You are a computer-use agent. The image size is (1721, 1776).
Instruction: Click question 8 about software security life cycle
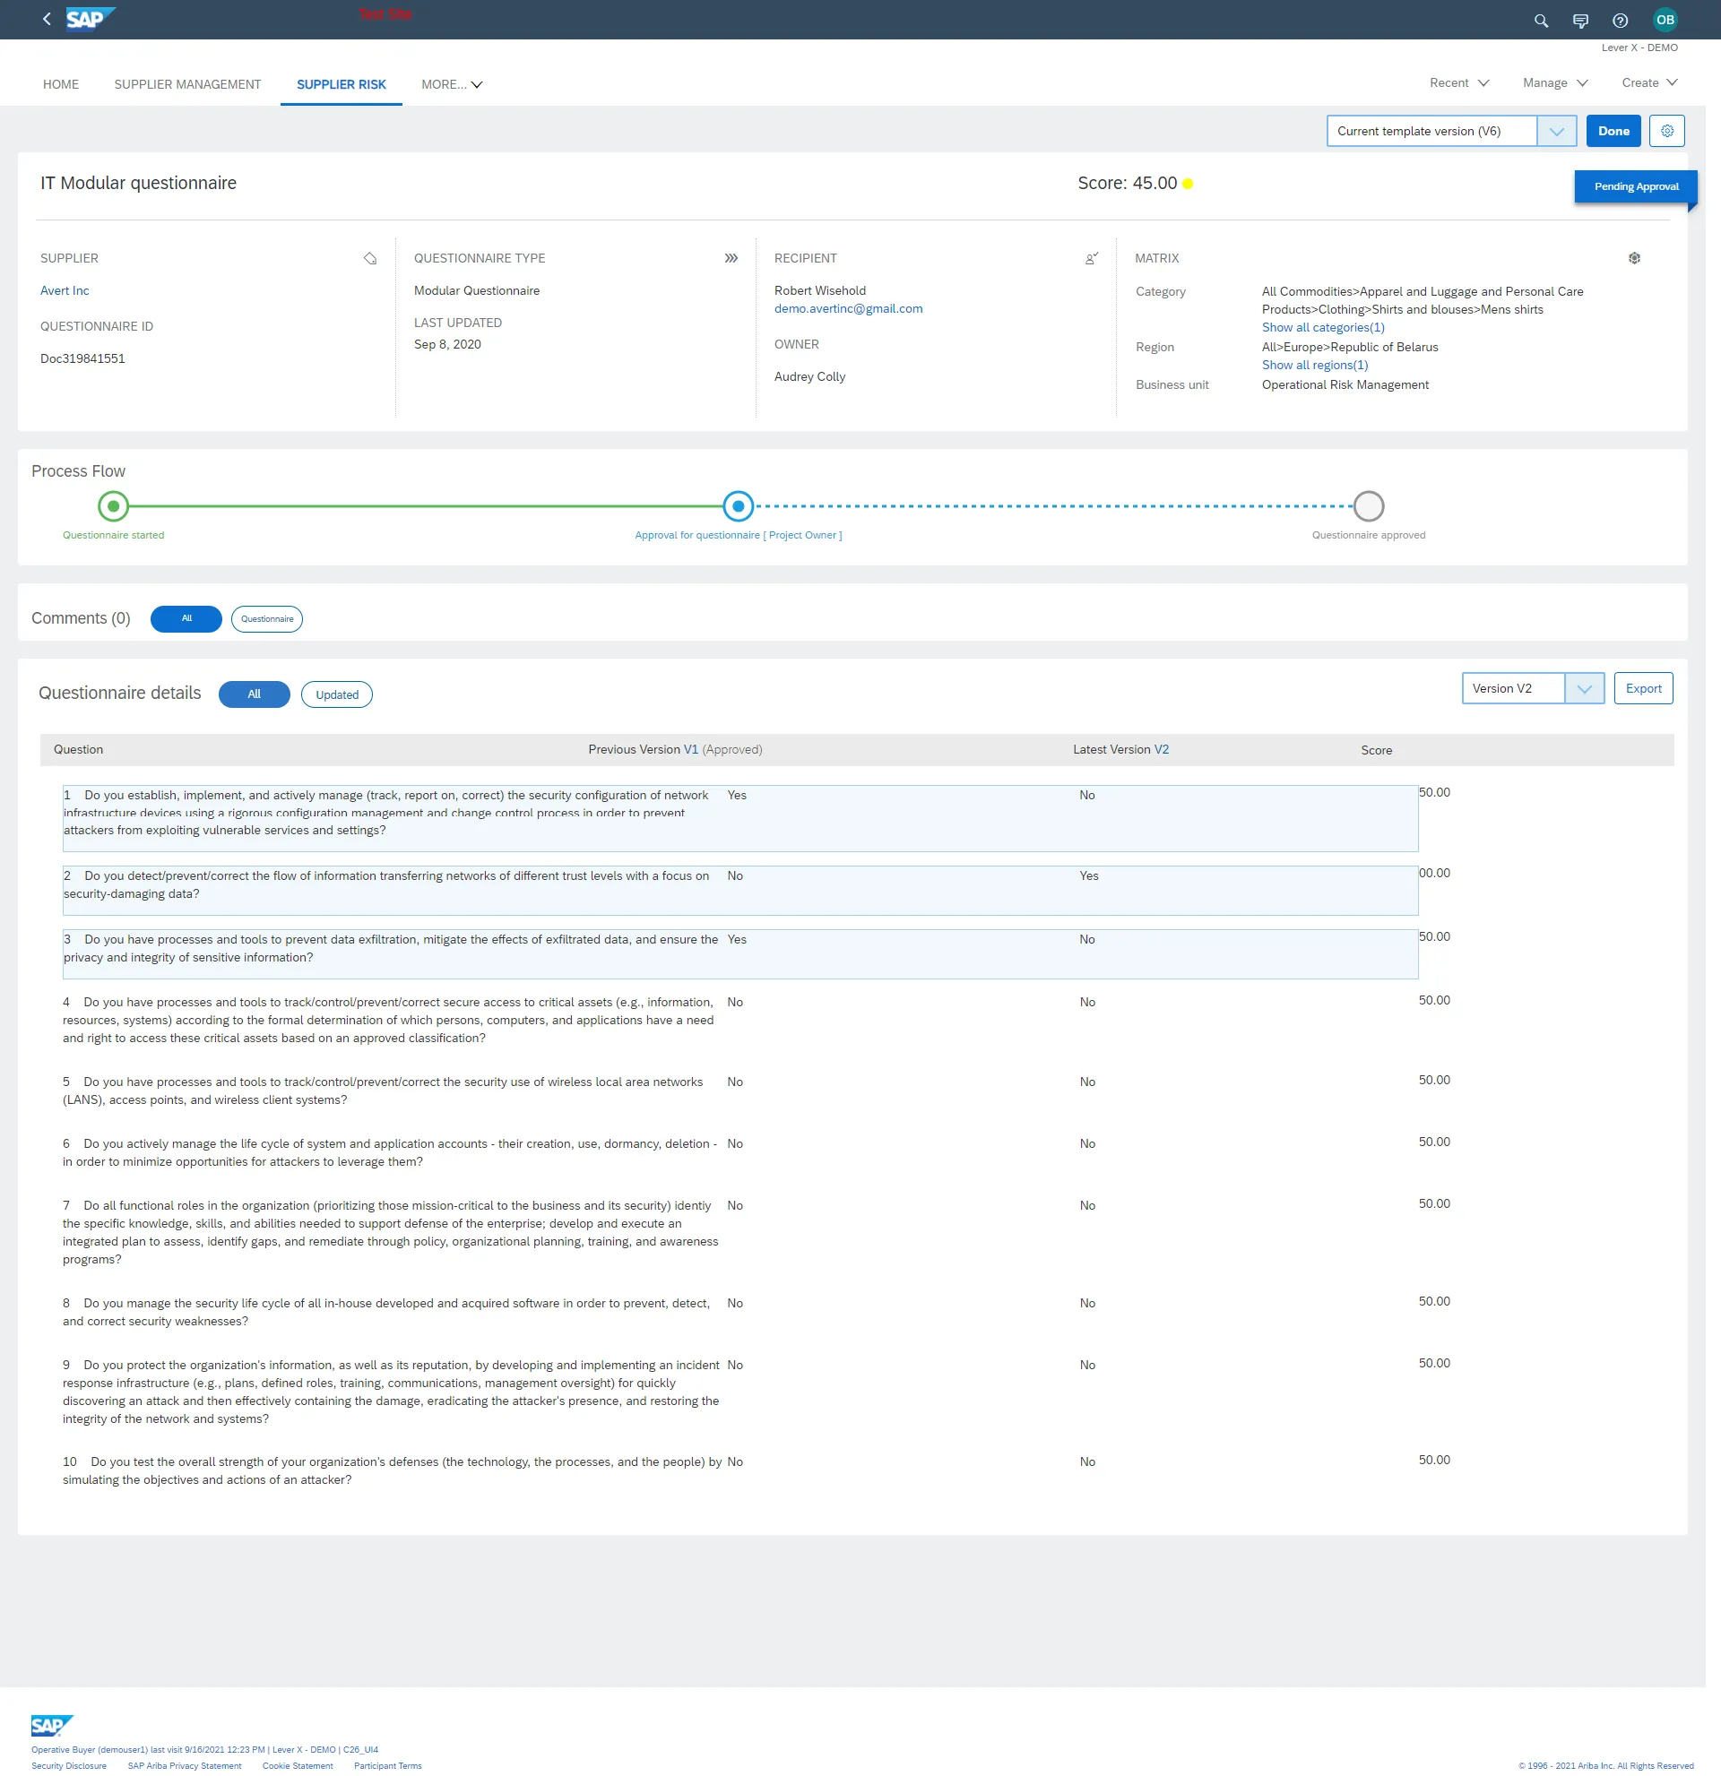coord(388,1312)
